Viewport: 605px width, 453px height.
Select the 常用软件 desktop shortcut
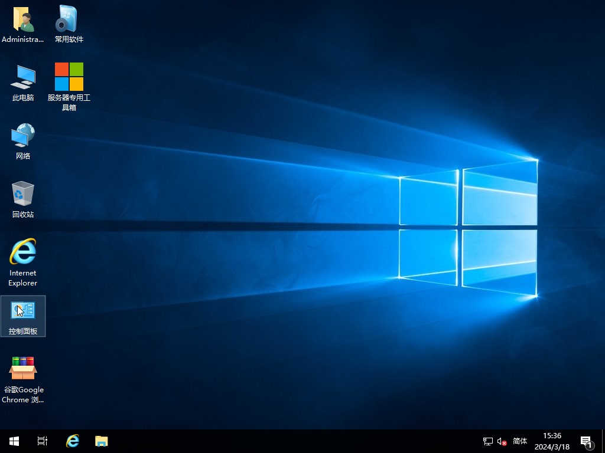click(x=69, y=21)
